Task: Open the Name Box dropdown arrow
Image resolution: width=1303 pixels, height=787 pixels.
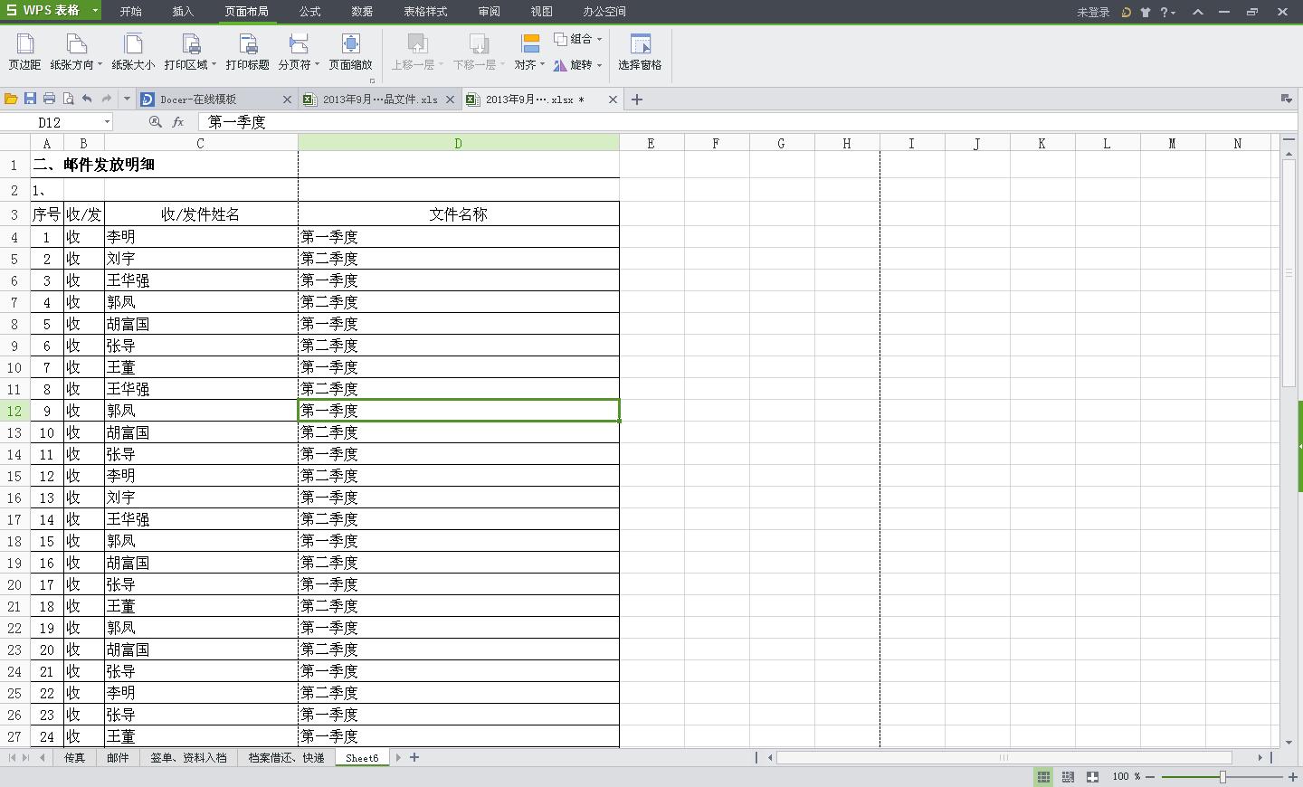Action: coord(107,122)
